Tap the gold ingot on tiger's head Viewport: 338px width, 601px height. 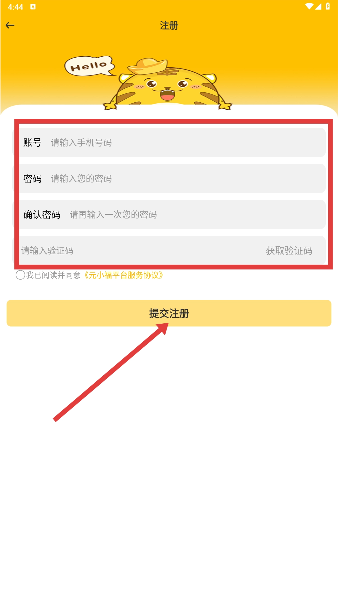pyautogui.click(x=148, y=66)
